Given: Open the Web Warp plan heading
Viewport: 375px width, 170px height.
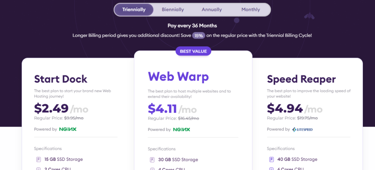Looking at the screenshot, I should [x=178, y=77].
